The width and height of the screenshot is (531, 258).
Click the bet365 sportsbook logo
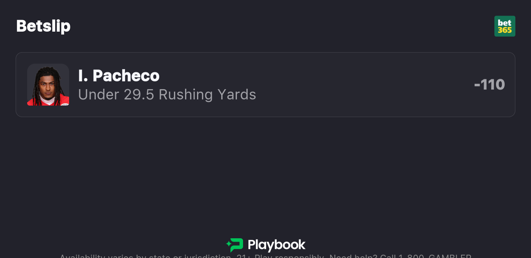coord(505,26)
